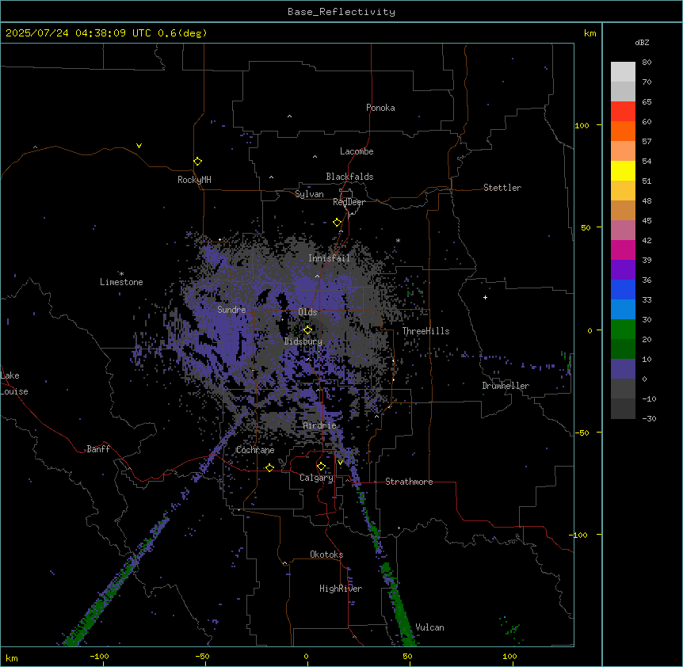
Task: Click the asterisk marker northeast of Innisfail
Action: coord(398,240)
